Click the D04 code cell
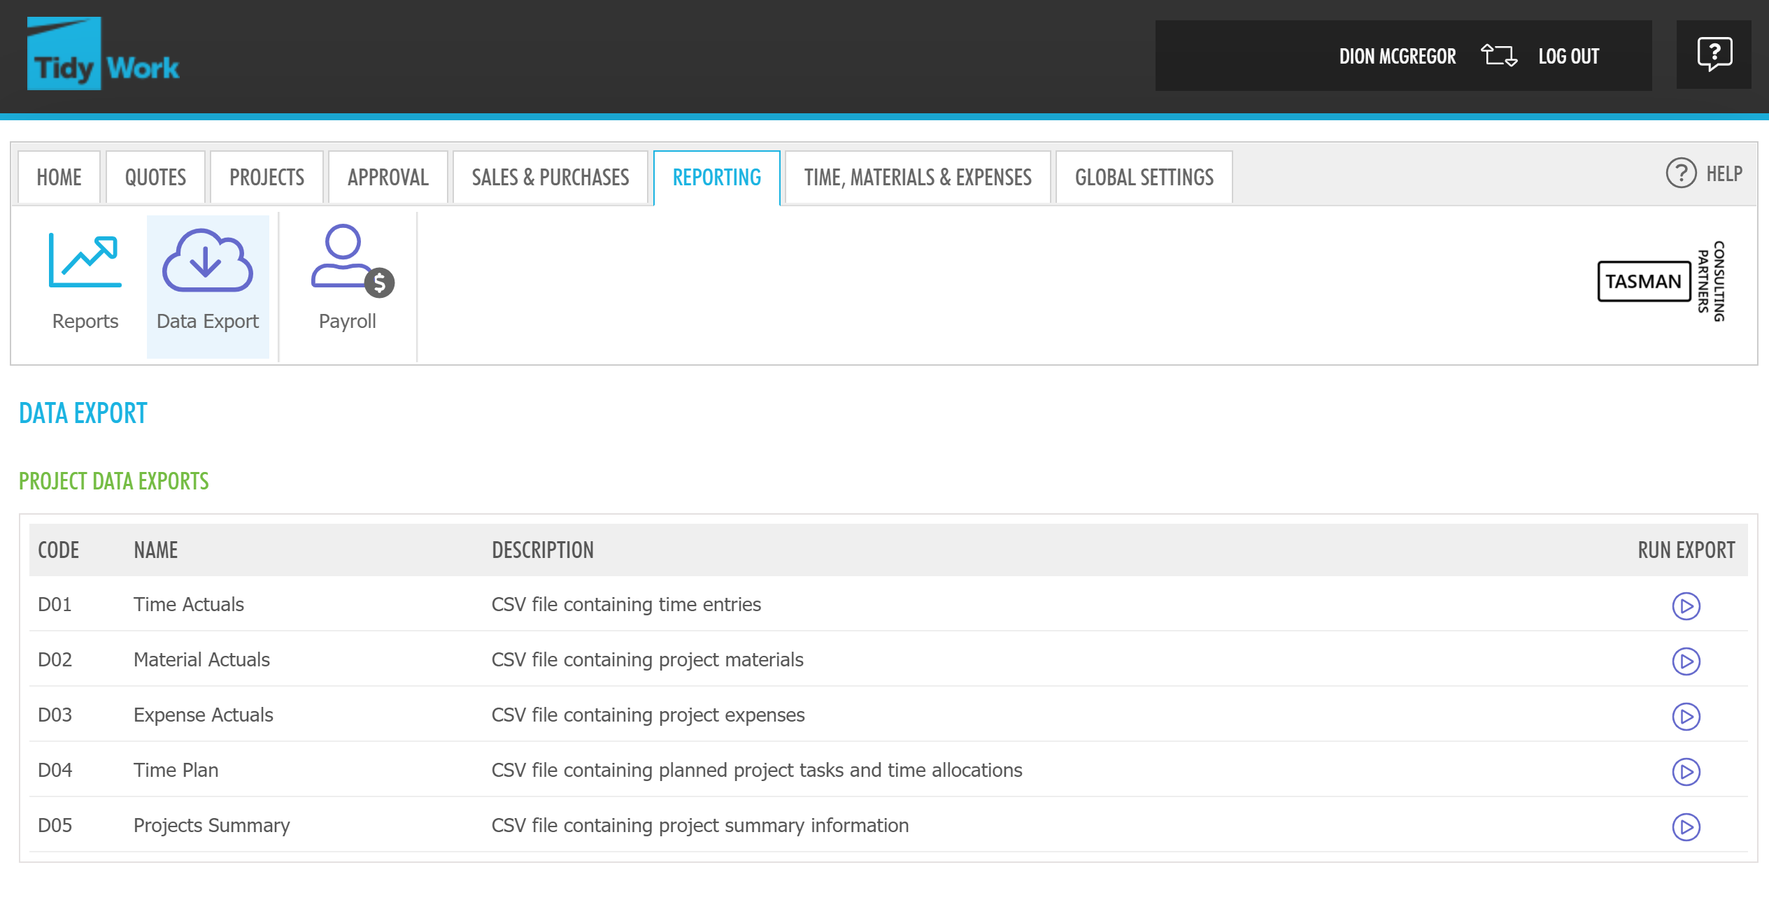 pos(55,771)
